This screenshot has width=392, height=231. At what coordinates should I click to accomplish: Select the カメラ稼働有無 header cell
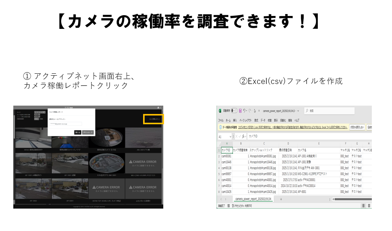click(x=241, y=150)
